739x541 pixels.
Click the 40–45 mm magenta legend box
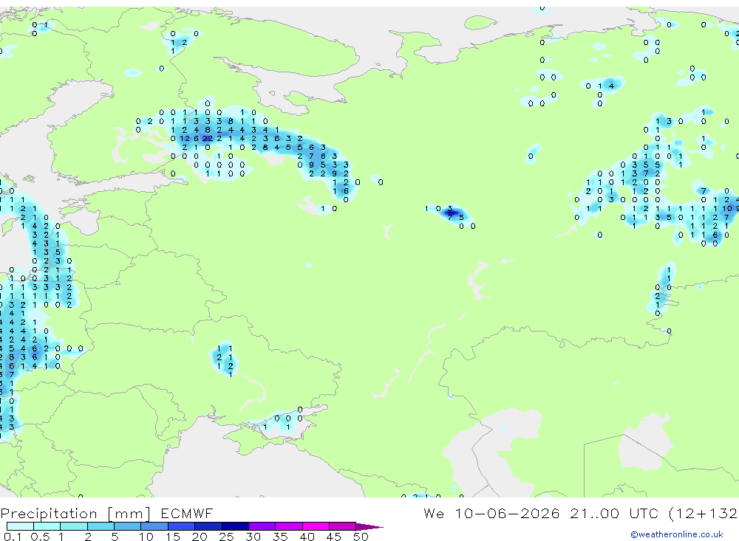click(x=316, y=526)
